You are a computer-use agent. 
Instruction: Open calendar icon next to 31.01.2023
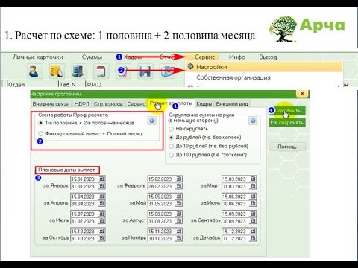coord(101,186)
